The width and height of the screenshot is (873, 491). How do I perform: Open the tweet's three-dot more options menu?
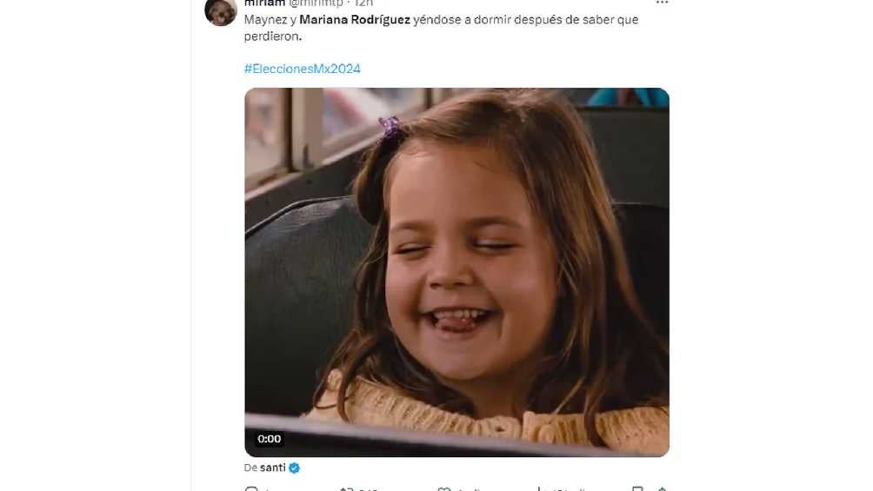pos(662,3)
